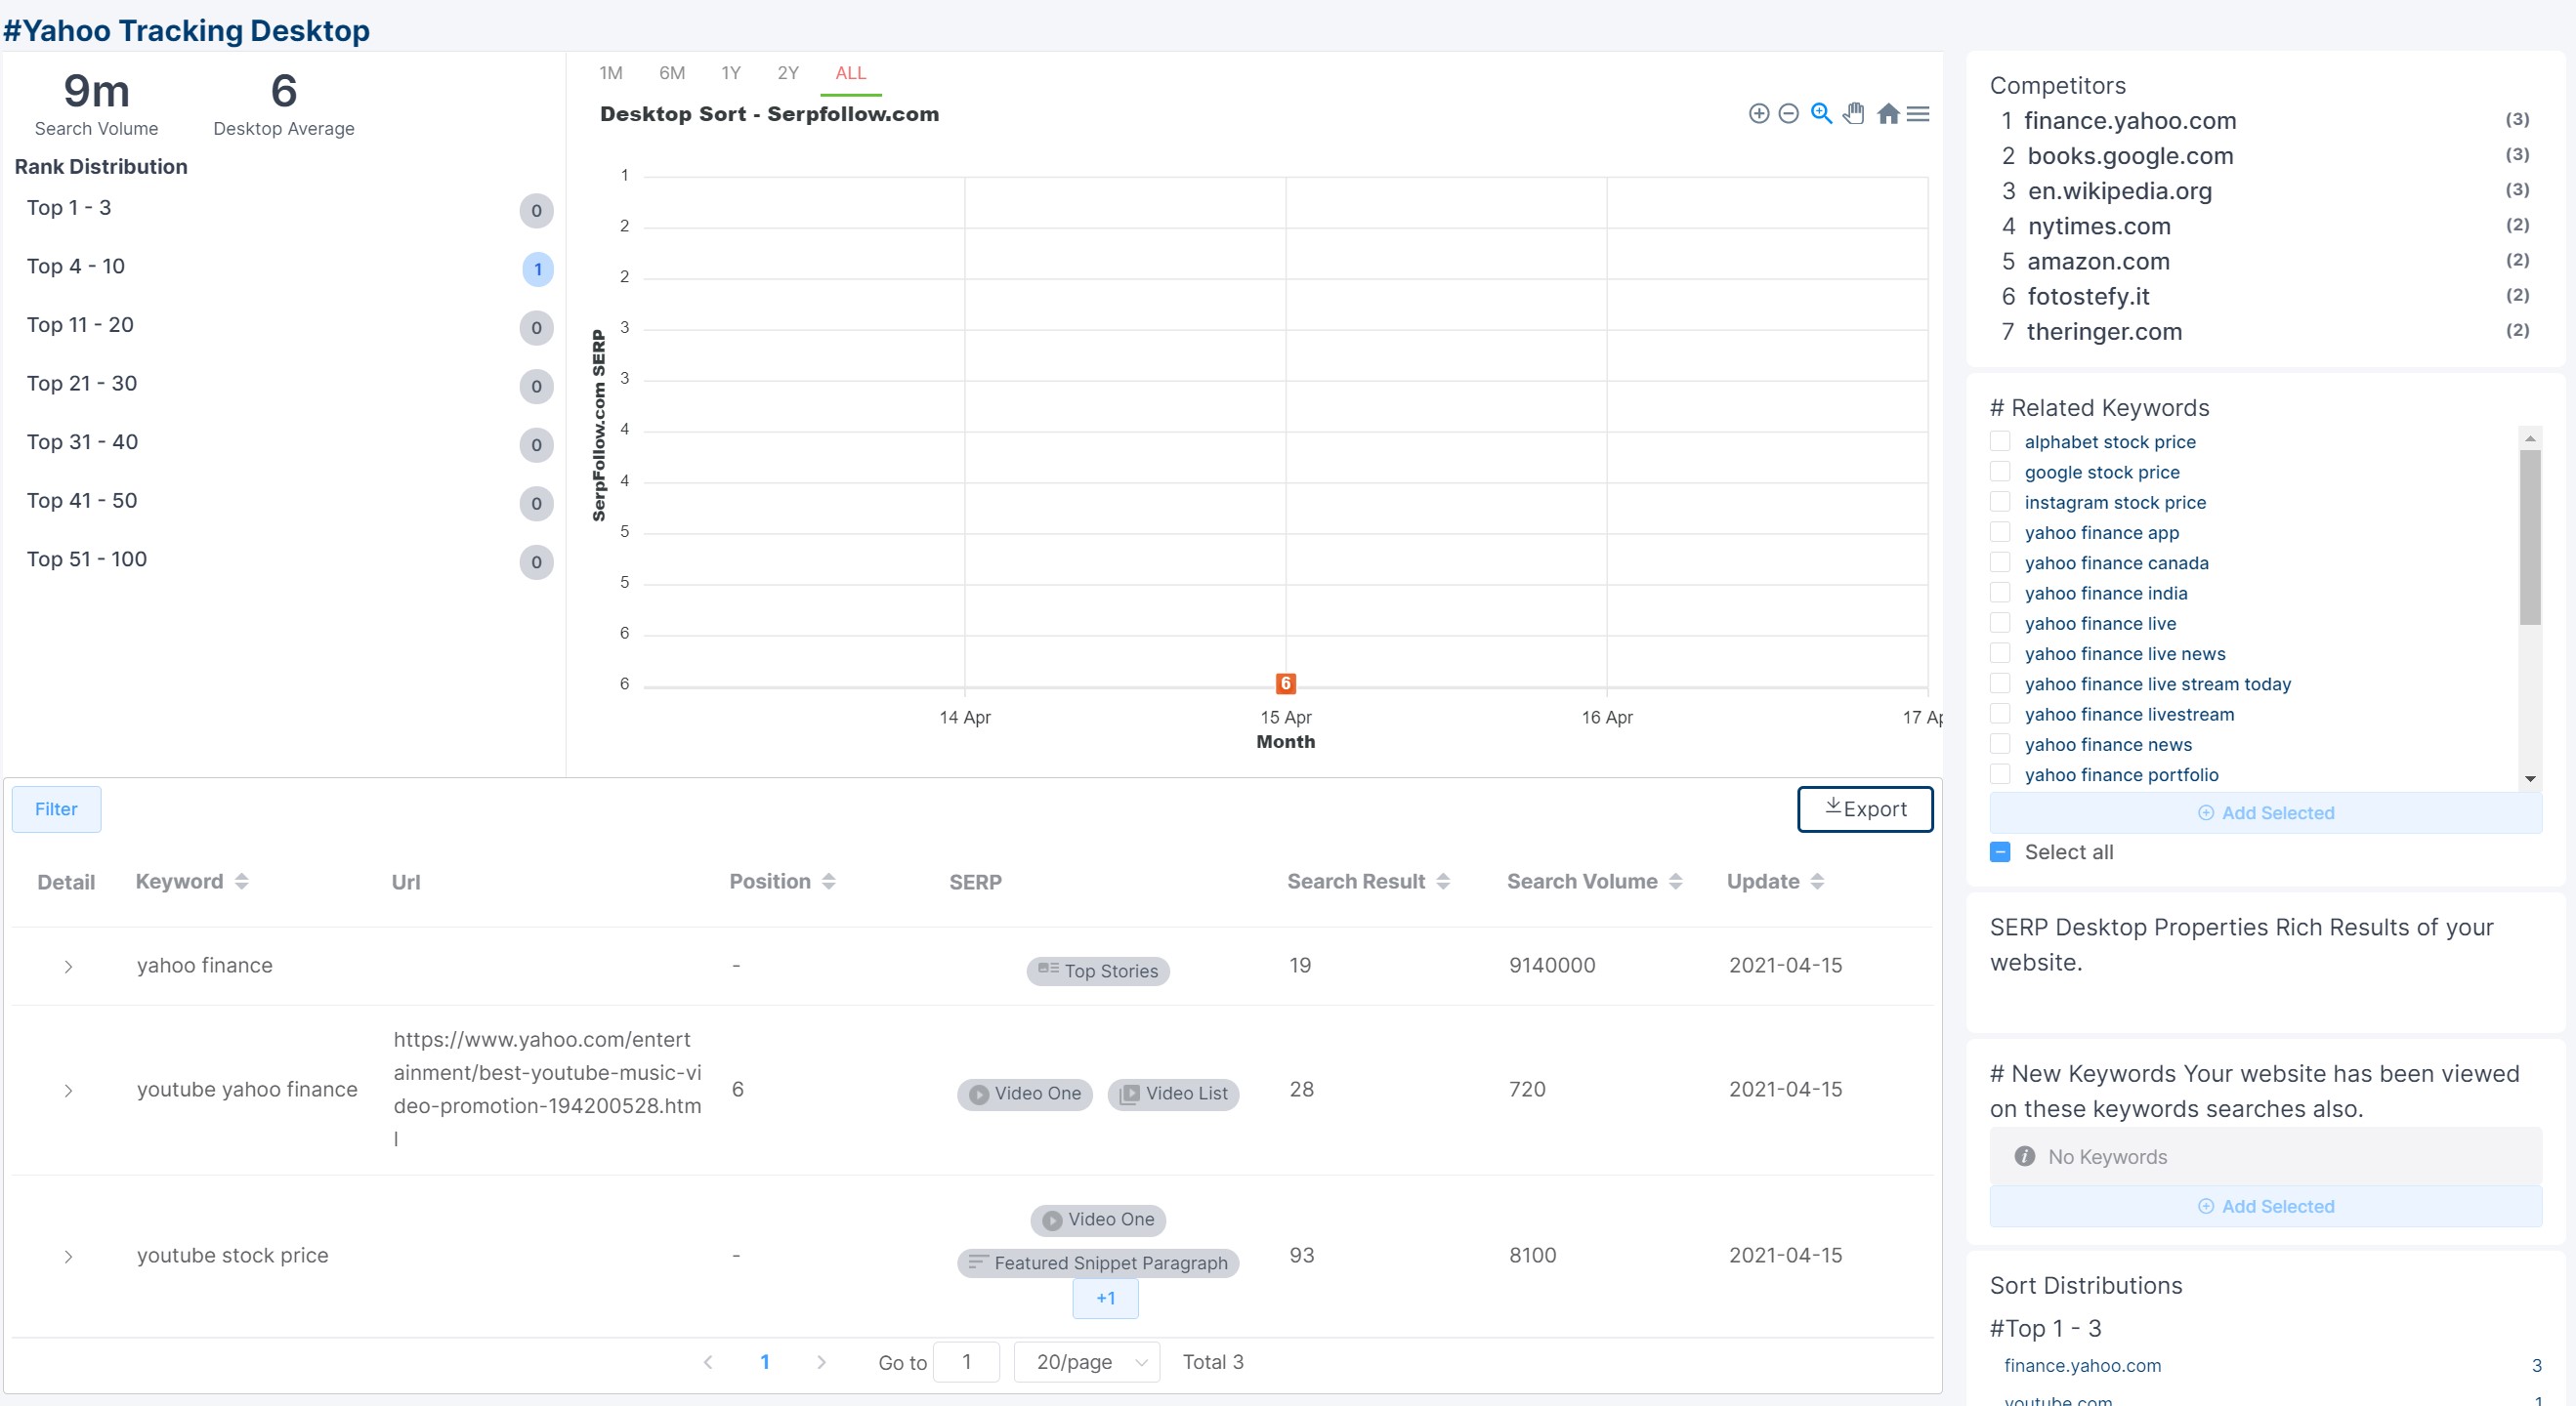Sort table by Keyword column
This screenshot has height=1406, width=2576.
pyautogui.click(x=241, y=882)
